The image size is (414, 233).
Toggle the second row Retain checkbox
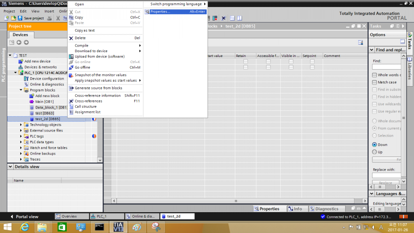tap(245, 68)
